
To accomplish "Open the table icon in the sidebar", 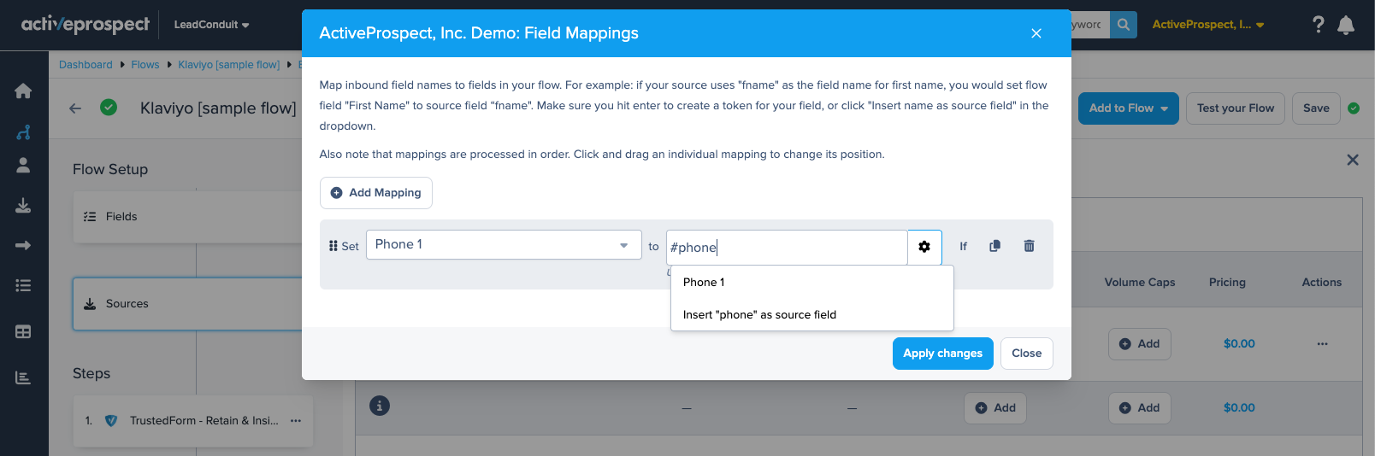I will point(23,331).
